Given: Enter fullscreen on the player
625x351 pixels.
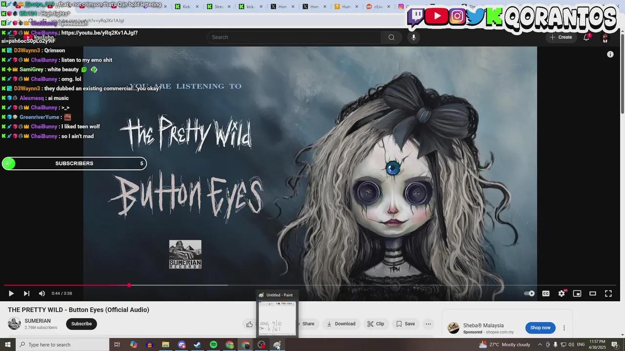Looking at the screenshot, I should click(608, 293).
